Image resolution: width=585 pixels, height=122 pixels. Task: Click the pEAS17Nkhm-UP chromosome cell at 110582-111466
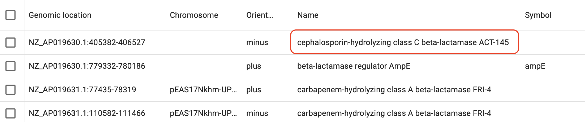pyautogui.click(x=203, y=113)
